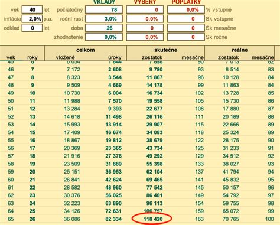Click the úroky value 9 393
The image size is (280, 225).
(115, 109)
